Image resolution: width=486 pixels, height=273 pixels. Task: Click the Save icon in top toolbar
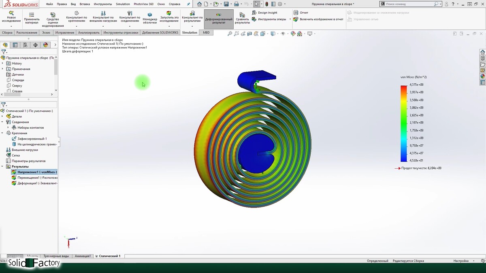point(226,4)
